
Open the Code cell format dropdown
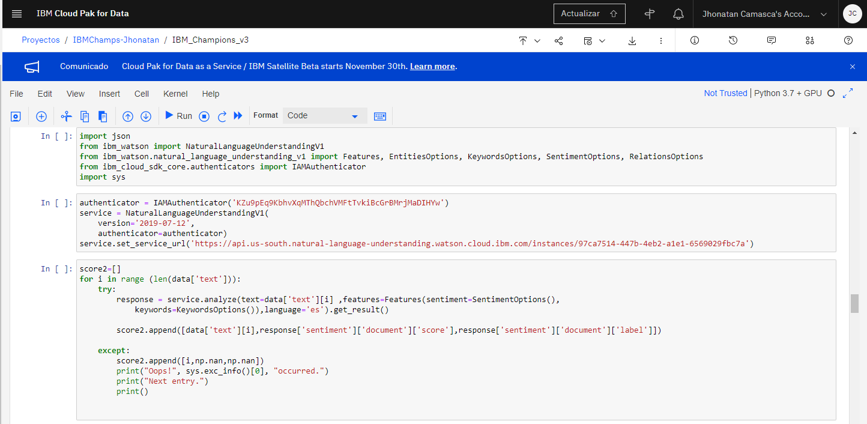[x=325, y=115]
